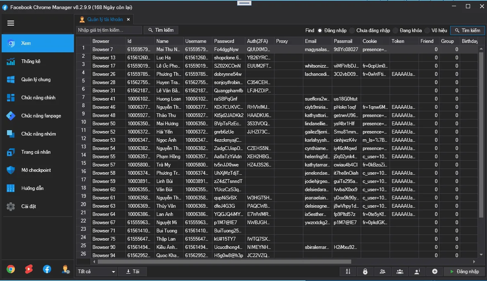This screenshot has height=281, width=487.
Task: Click the red YouTube Shorts icon
Action: click(29, 269)
